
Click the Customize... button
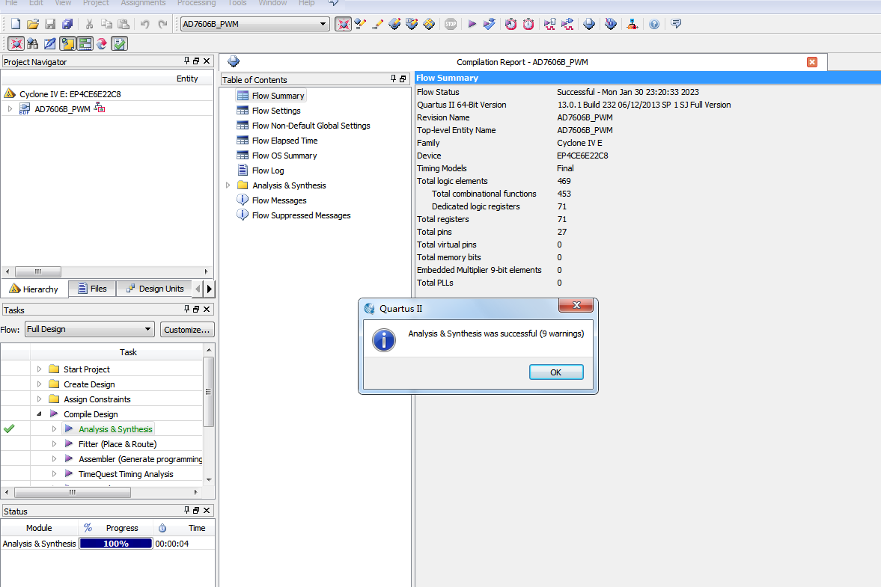coord(188,329)
